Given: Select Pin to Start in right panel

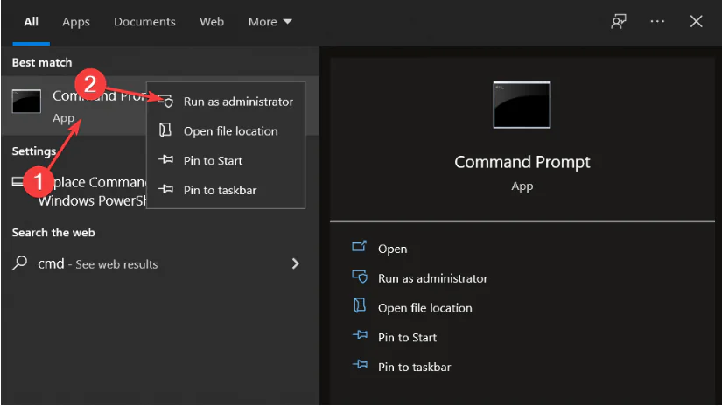Looking at the screenshot, I should 407,337.
